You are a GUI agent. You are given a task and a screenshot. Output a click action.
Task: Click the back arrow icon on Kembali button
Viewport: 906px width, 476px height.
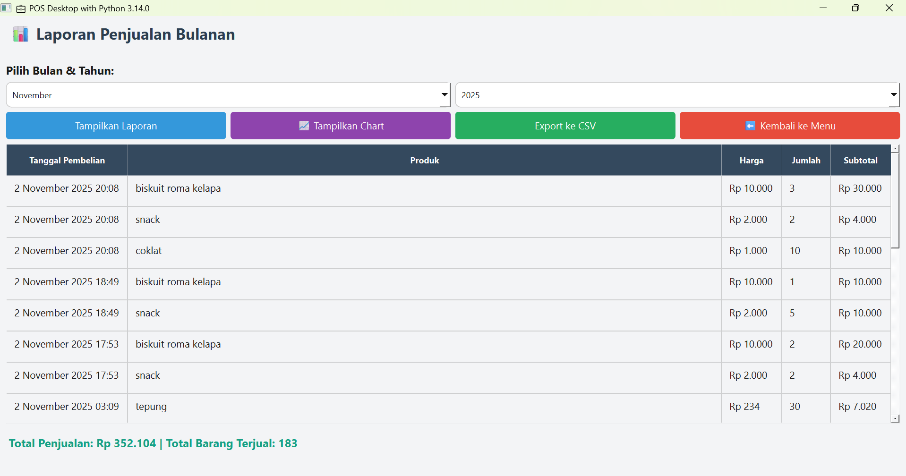[750, 126]
